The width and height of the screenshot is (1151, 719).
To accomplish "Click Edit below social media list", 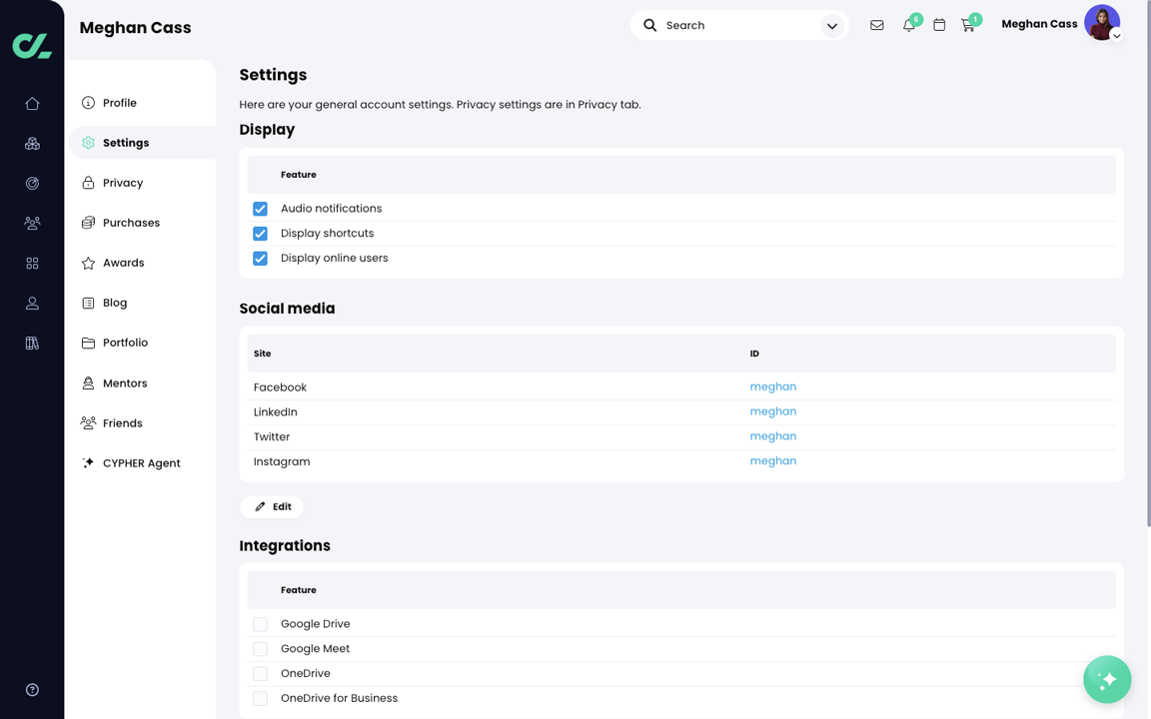I will 271,506.
